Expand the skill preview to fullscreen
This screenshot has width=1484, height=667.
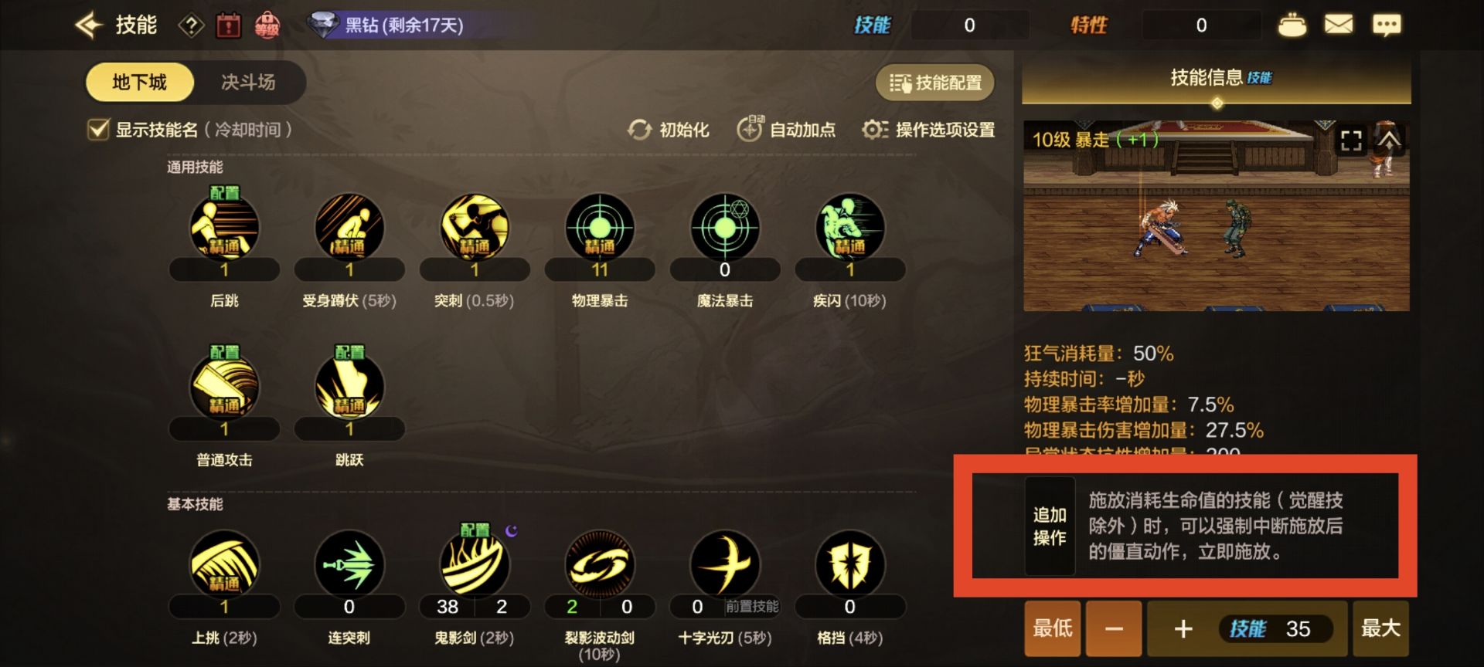tap(1351, 141)
